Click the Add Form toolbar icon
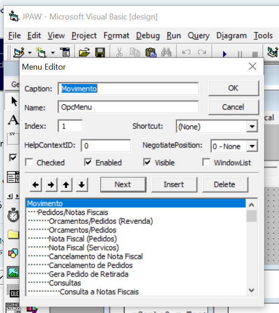Screen dimensions: 279x313 [41, 52]
